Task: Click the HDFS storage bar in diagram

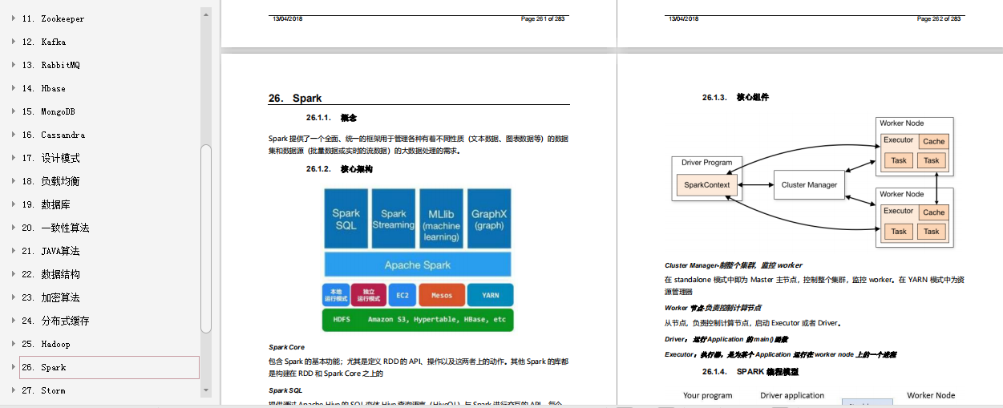Action: (417, 319)
